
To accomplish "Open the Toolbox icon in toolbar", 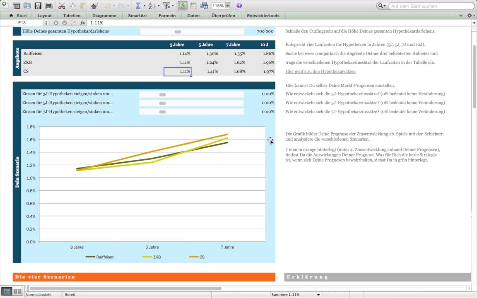I will point(193,5).
